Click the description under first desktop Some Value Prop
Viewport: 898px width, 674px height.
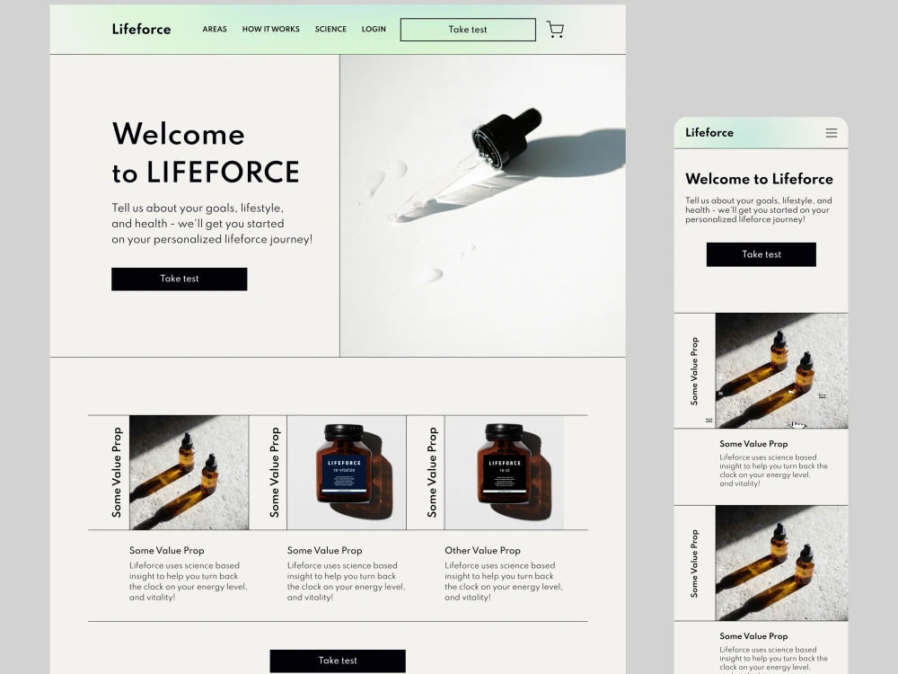tap(188, 581)
